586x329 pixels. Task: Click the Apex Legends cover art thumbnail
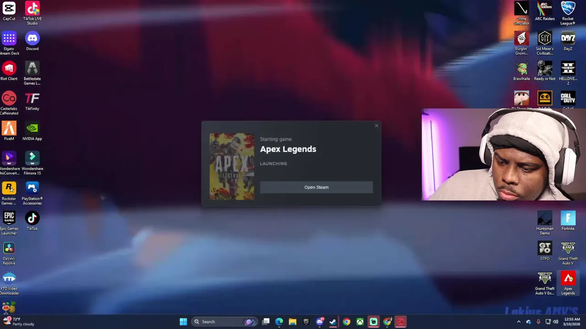point(232,166)
